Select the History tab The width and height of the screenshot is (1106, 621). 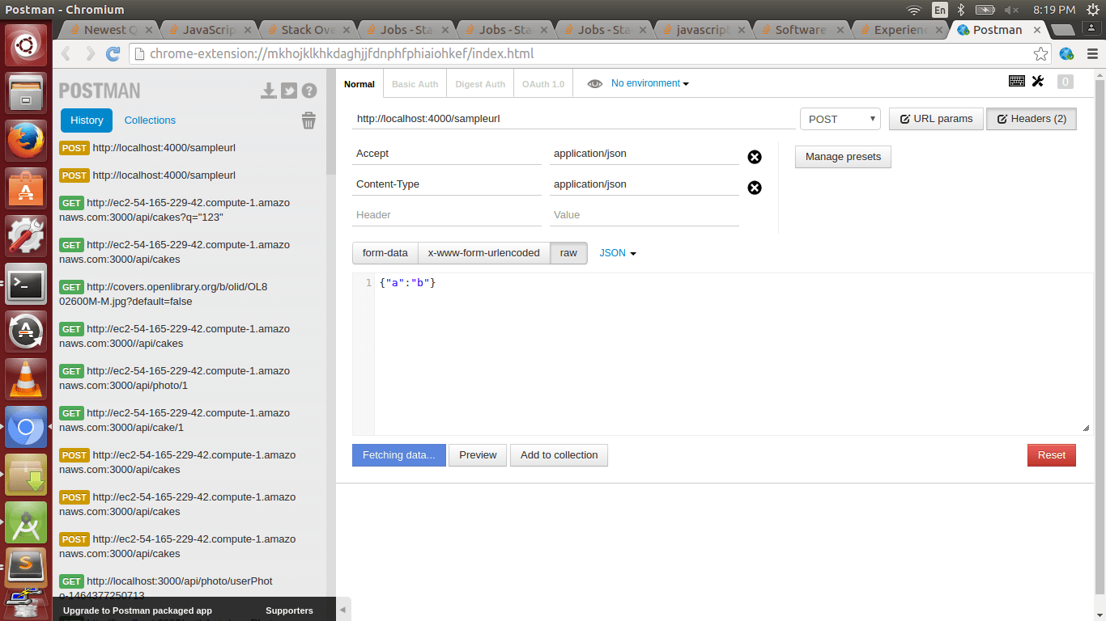click(87, 120)
